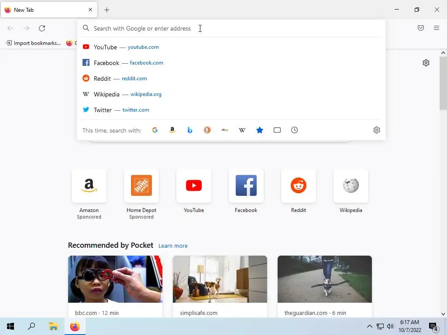The width and height of the screenshot is (447, 335).
Task: Choose the Wikipedia wikipedia.org suggestion
Action: tap(231, 94)
